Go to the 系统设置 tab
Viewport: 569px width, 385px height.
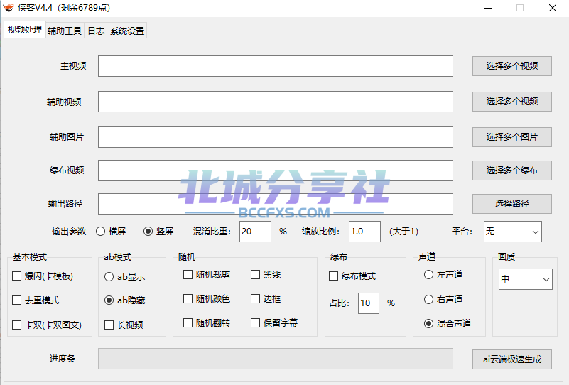pos(127,31)
